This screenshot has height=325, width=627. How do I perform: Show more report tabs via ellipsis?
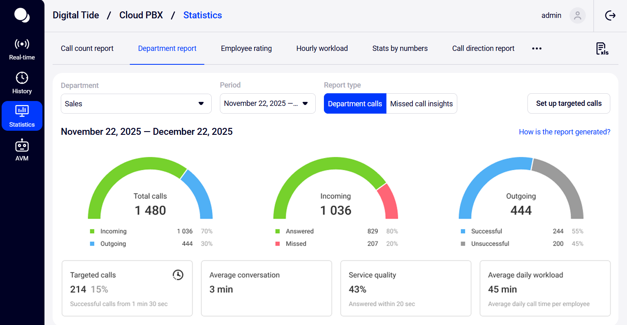pos(536,48)
